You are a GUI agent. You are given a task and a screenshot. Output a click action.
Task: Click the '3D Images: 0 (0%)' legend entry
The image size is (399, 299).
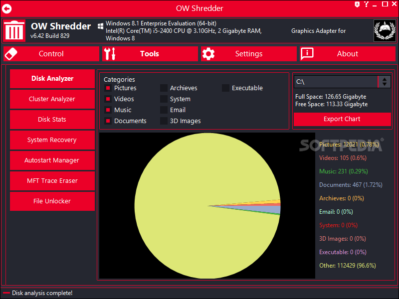pyautogui.click(x=343, y=239)
